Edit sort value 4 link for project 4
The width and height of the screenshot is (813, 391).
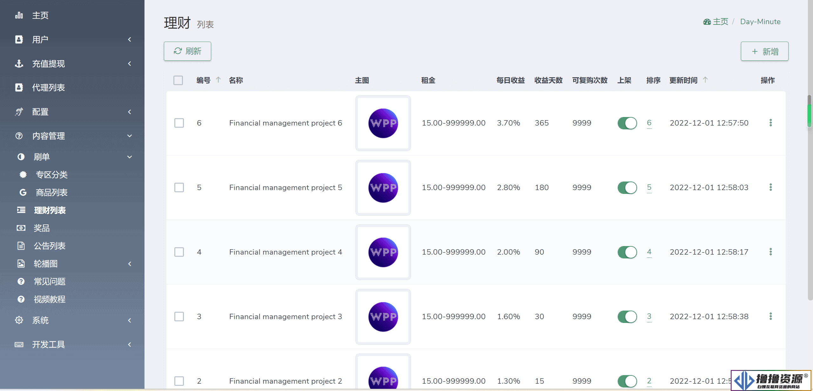[649, 252]
